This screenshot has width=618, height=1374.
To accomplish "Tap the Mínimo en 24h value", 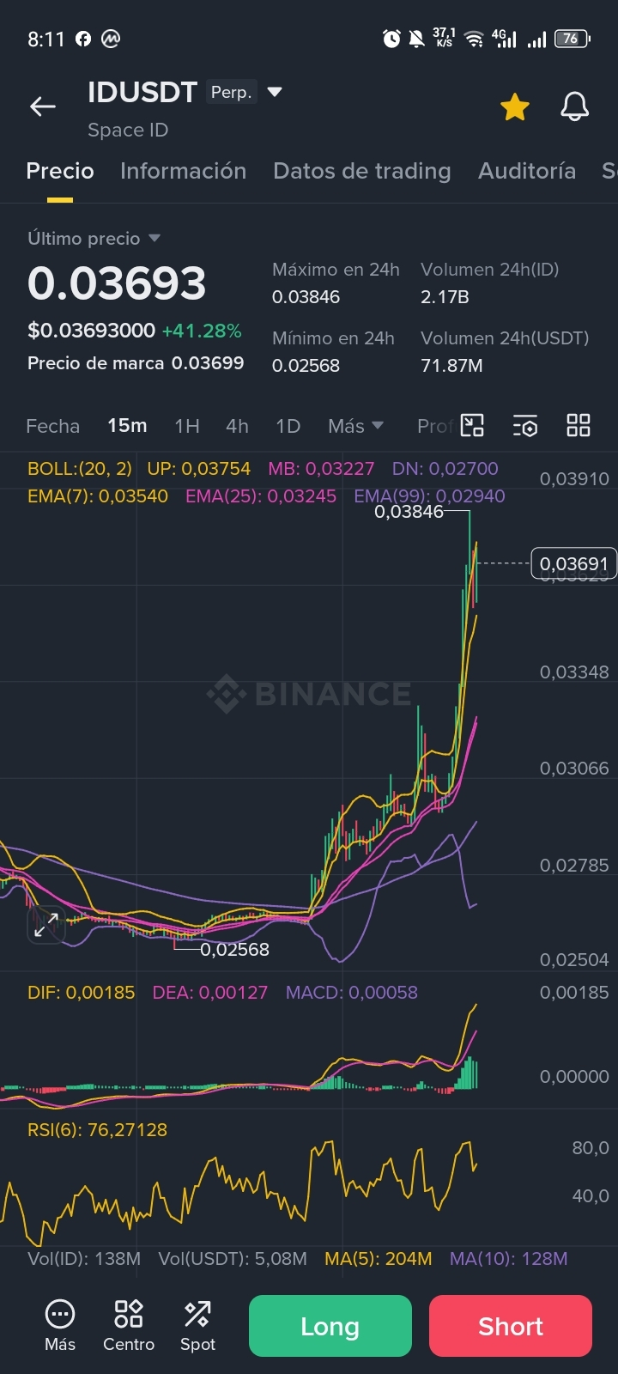I will (x=306, y=365).
